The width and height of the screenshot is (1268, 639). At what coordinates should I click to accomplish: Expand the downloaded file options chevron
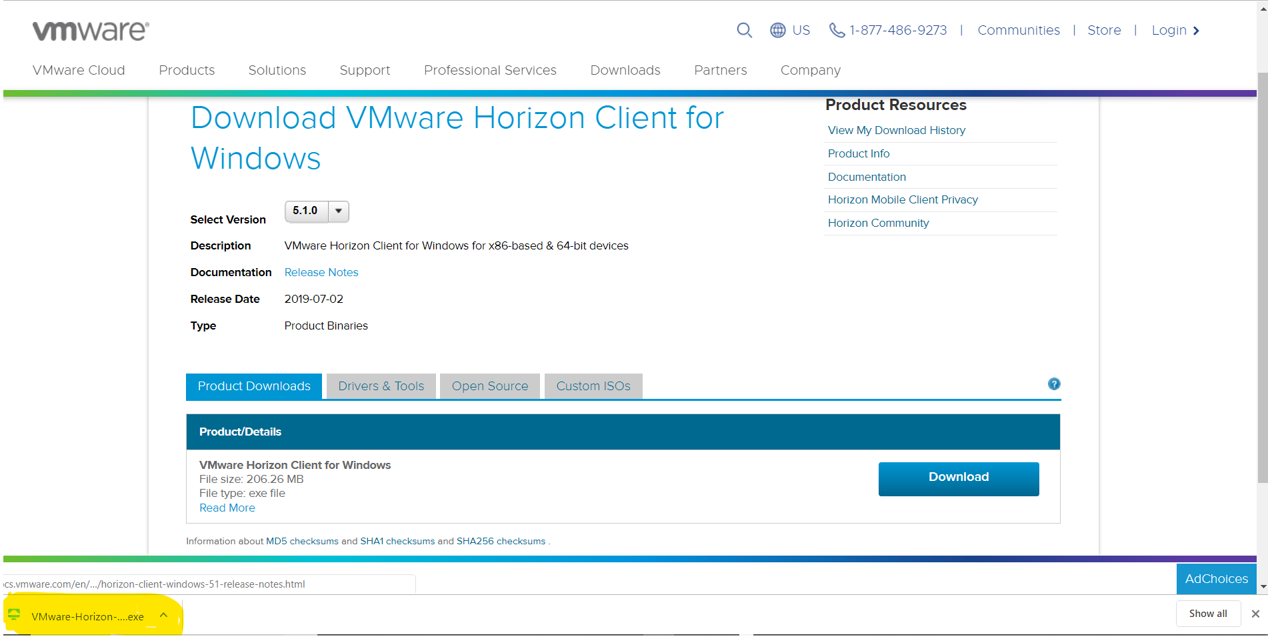tap(163, 614)
